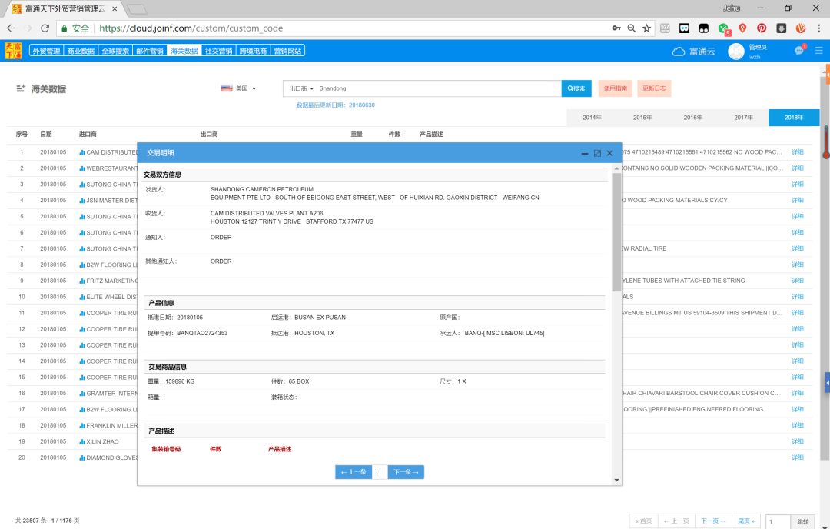The image size is (830, 529).
Task: Open 详细 link for row 20
Action: point(797,457)
